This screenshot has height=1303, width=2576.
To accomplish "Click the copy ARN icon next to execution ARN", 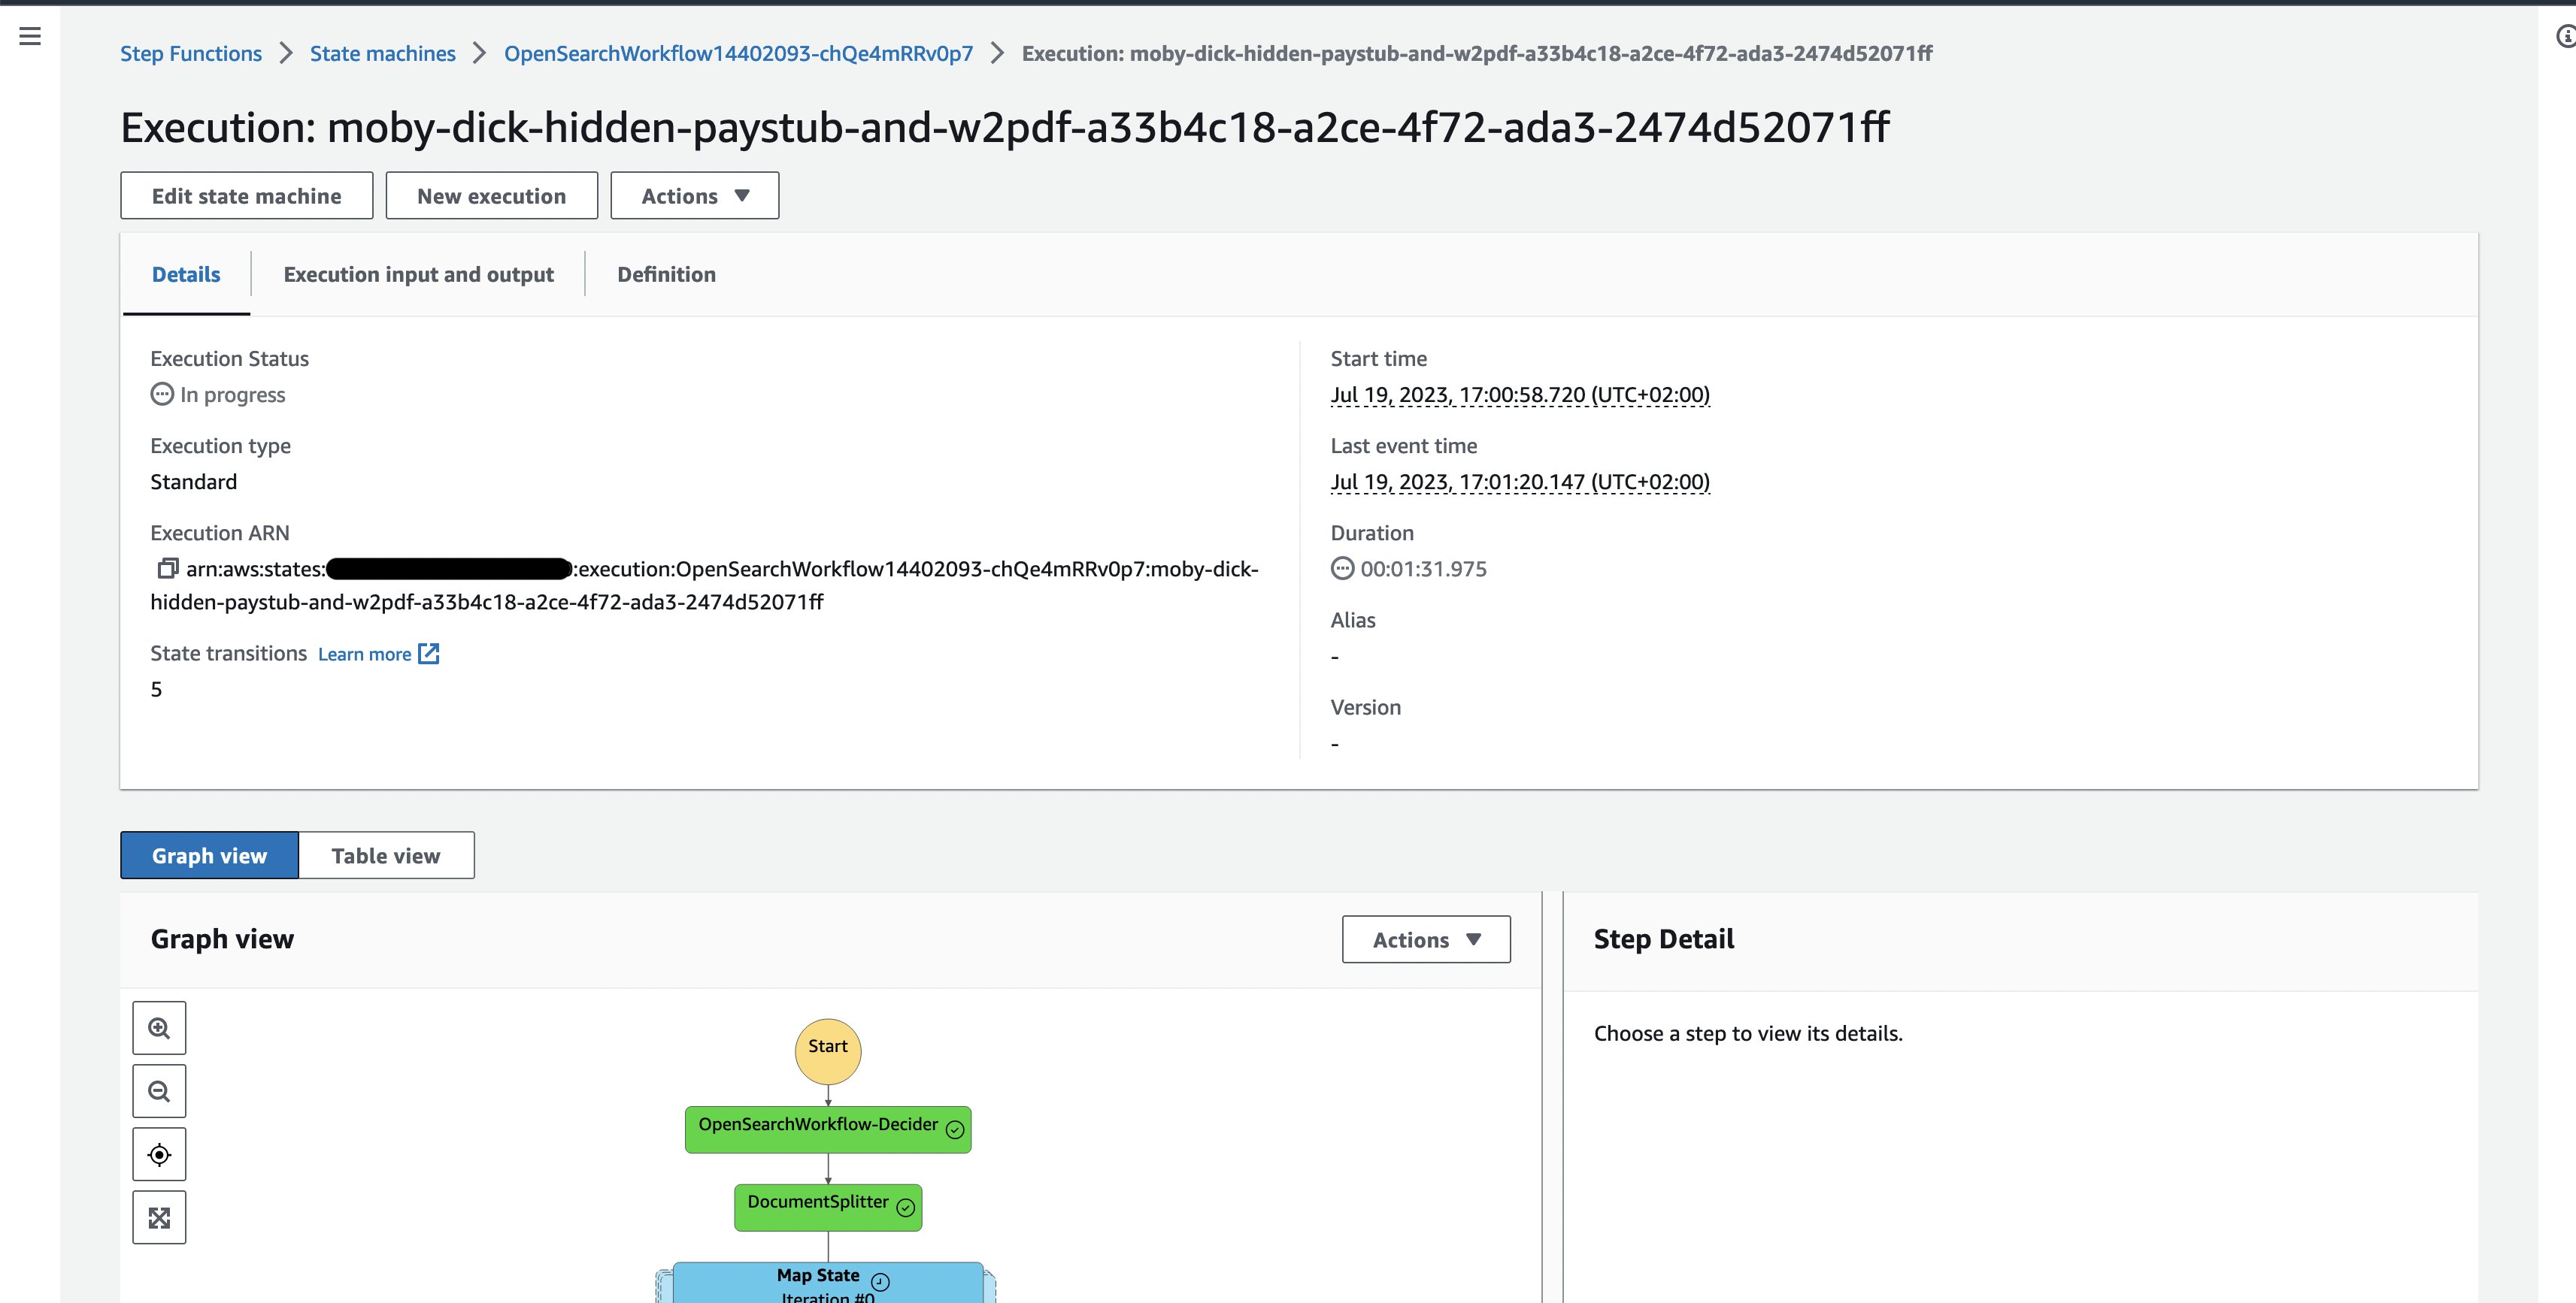I will click(165, 568).
